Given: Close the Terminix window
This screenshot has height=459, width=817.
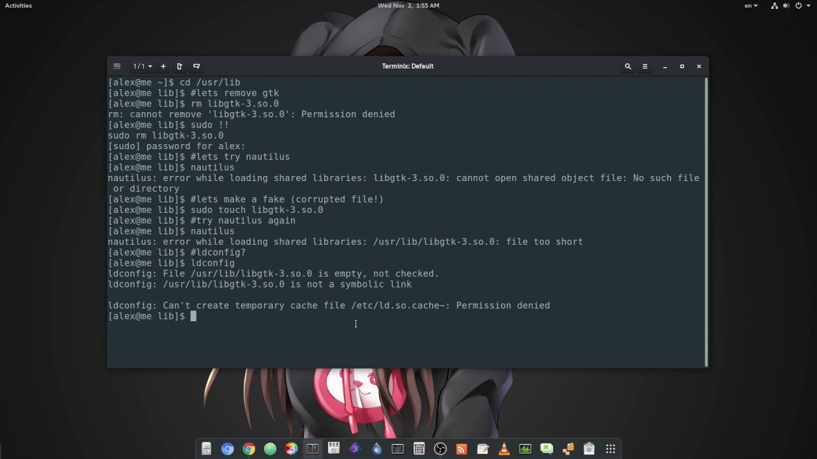Looking at the screenshot, I should 699,66.
